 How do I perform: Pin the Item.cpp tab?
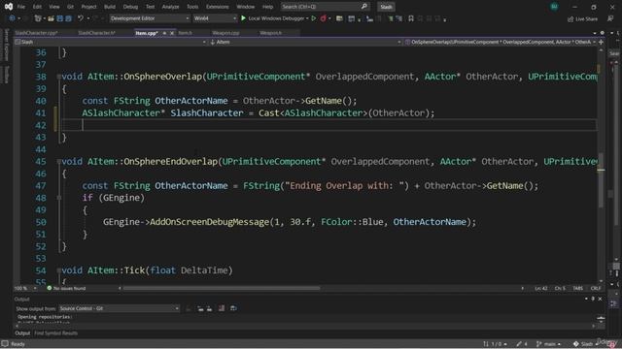pos(164,33)
